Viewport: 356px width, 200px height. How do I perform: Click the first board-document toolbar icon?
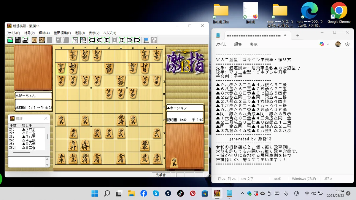click(75, 40)
